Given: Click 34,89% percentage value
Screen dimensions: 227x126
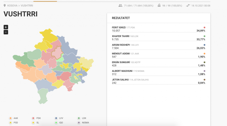Looking at the screenshot, I should 201,31.
